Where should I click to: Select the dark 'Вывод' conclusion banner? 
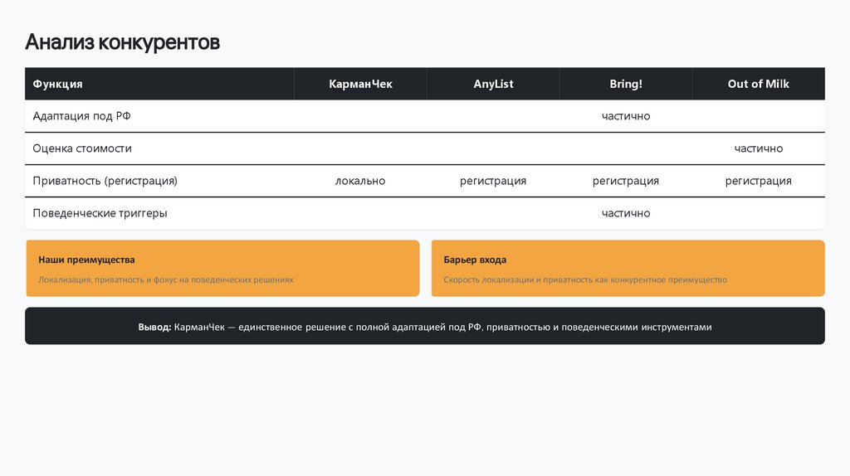425,327
